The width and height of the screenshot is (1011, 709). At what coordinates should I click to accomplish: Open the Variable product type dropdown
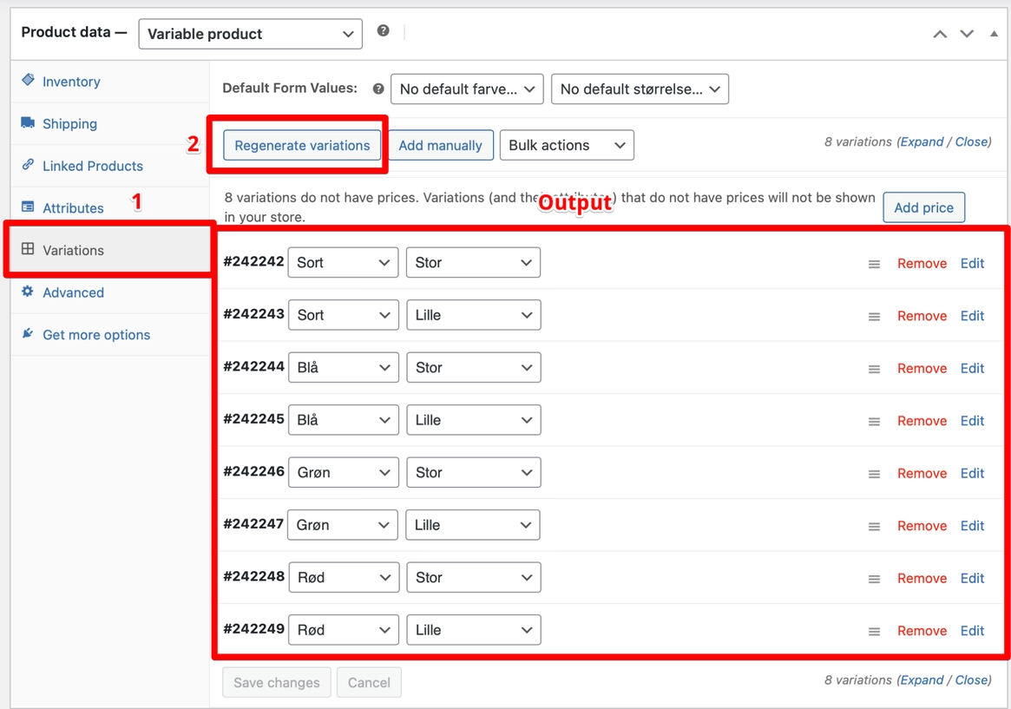250,34
